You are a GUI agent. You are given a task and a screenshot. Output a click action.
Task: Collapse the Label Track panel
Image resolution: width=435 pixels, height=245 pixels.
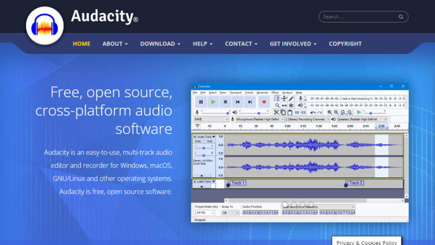(202, 187)
